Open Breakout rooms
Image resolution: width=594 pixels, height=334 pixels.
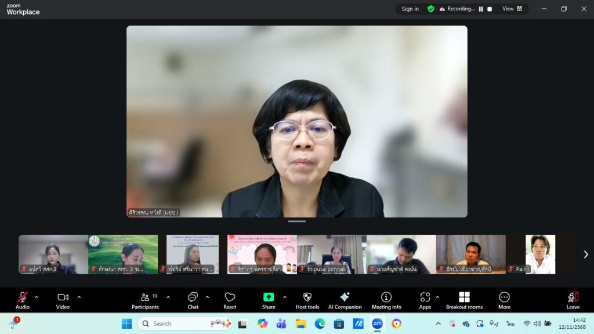coord(464,300)
